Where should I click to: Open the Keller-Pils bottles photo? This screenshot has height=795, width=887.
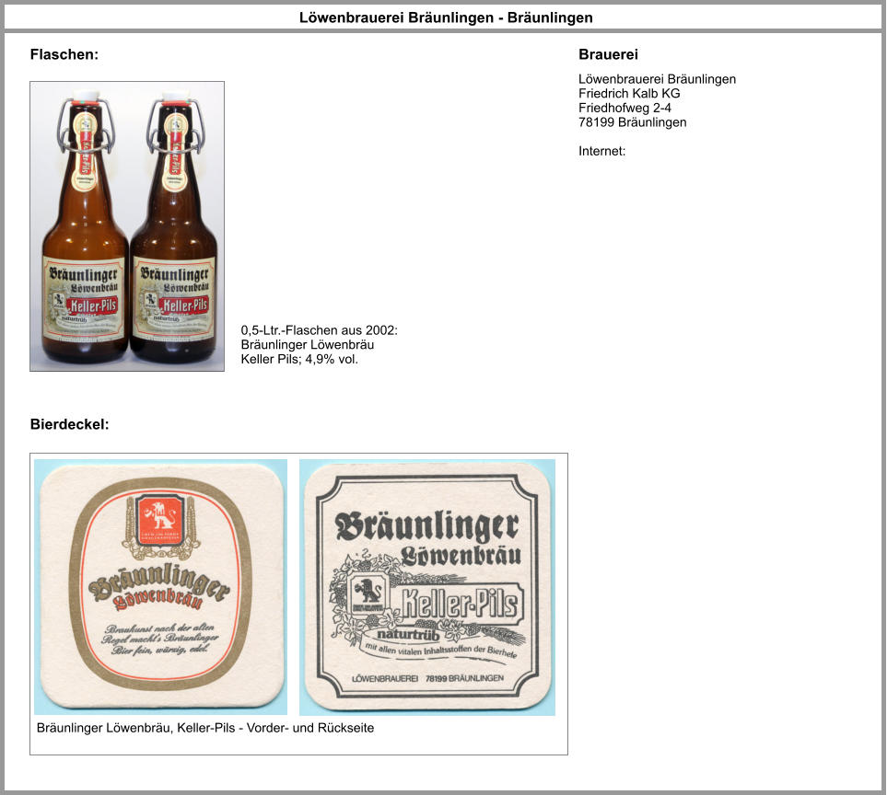tap(127, 226)
